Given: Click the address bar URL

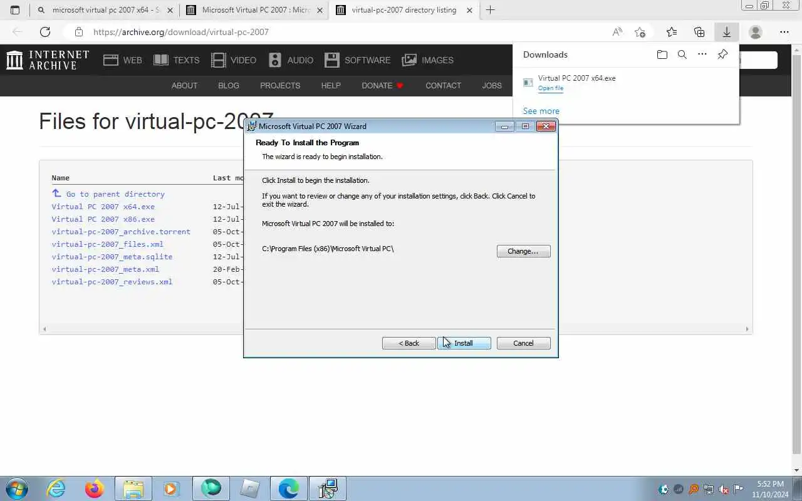Looking at the screenshot, I should coord(181,32).
